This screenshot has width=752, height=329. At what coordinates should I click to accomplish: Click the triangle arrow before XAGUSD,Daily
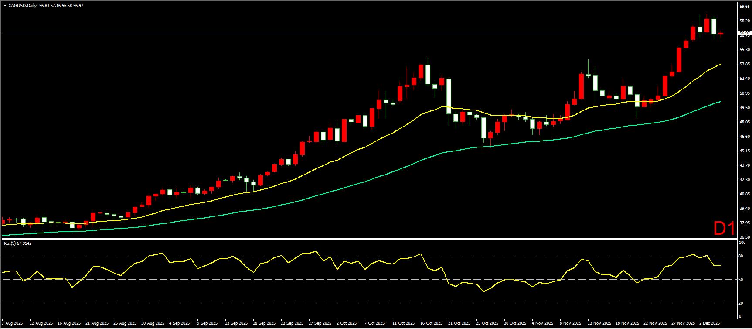pos(5,6)
